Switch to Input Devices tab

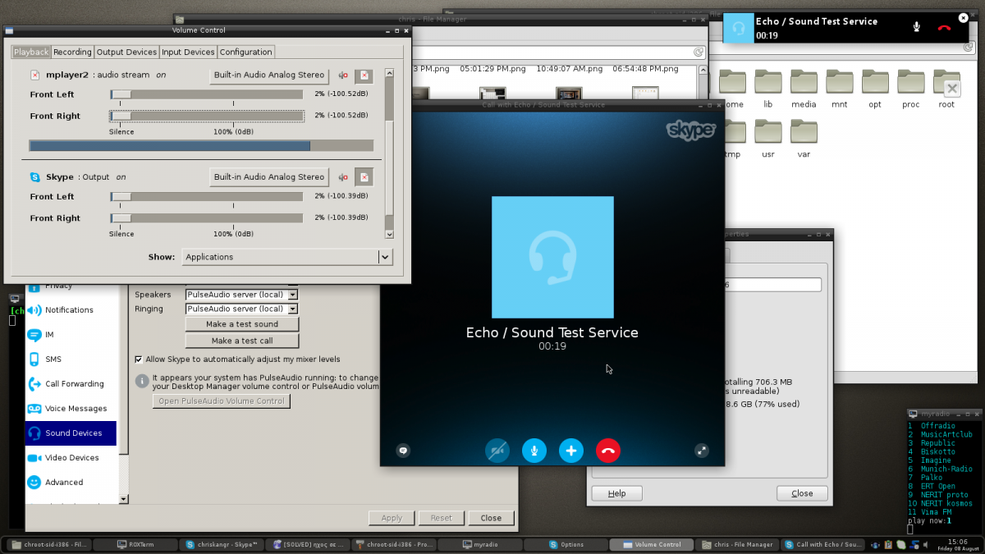pyautogui.click(x=188, y=52)
